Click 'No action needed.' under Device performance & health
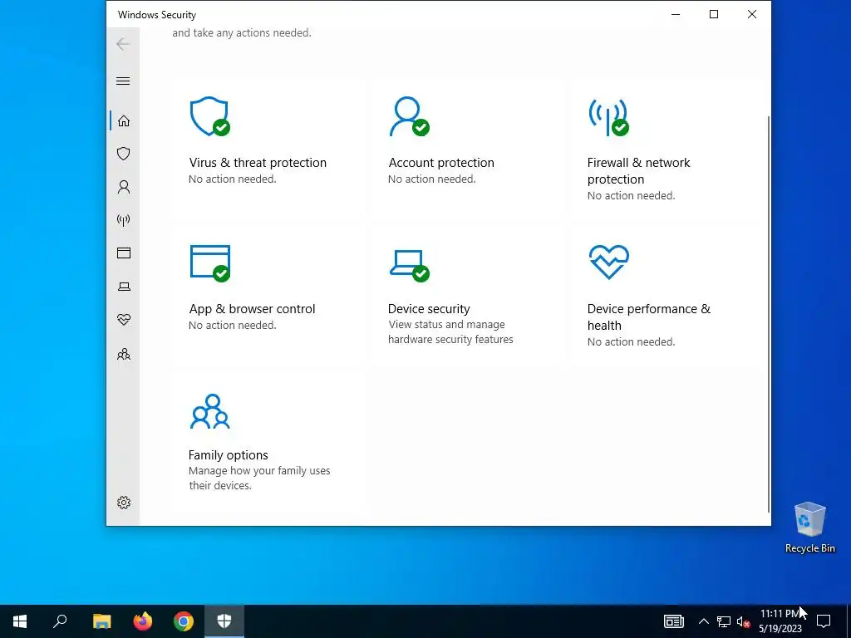The width and height of the screenshot is (851, 638). (x=632, y=341)
